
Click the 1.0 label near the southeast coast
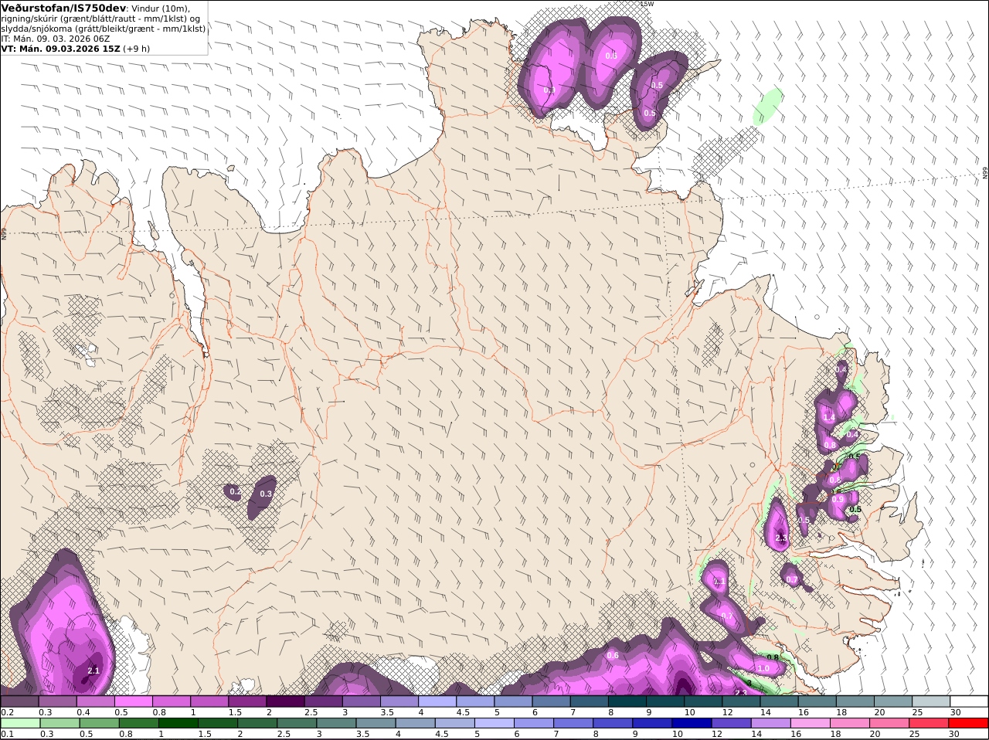point(764,668)
